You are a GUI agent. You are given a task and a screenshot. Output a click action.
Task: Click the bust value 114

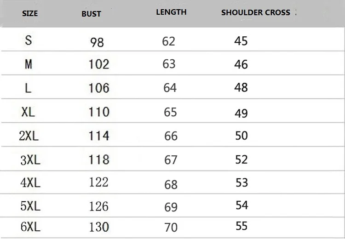99,136
